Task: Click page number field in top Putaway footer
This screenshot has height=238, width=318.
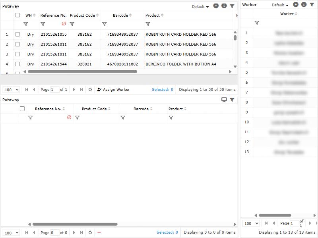Action: pos(54,90)
